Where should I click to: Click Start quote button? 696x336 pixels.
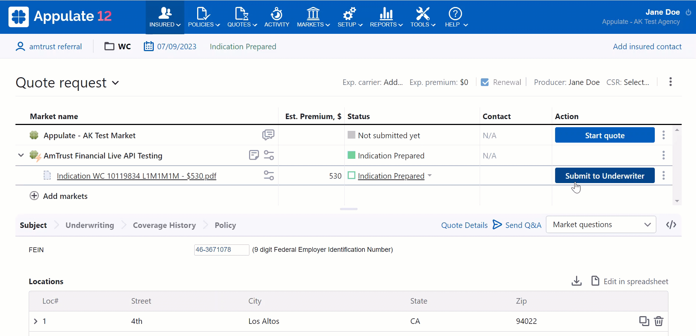[x=604, y=135]
